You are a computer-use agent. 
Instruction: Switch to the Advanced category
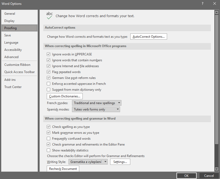(x=11, y=57)
